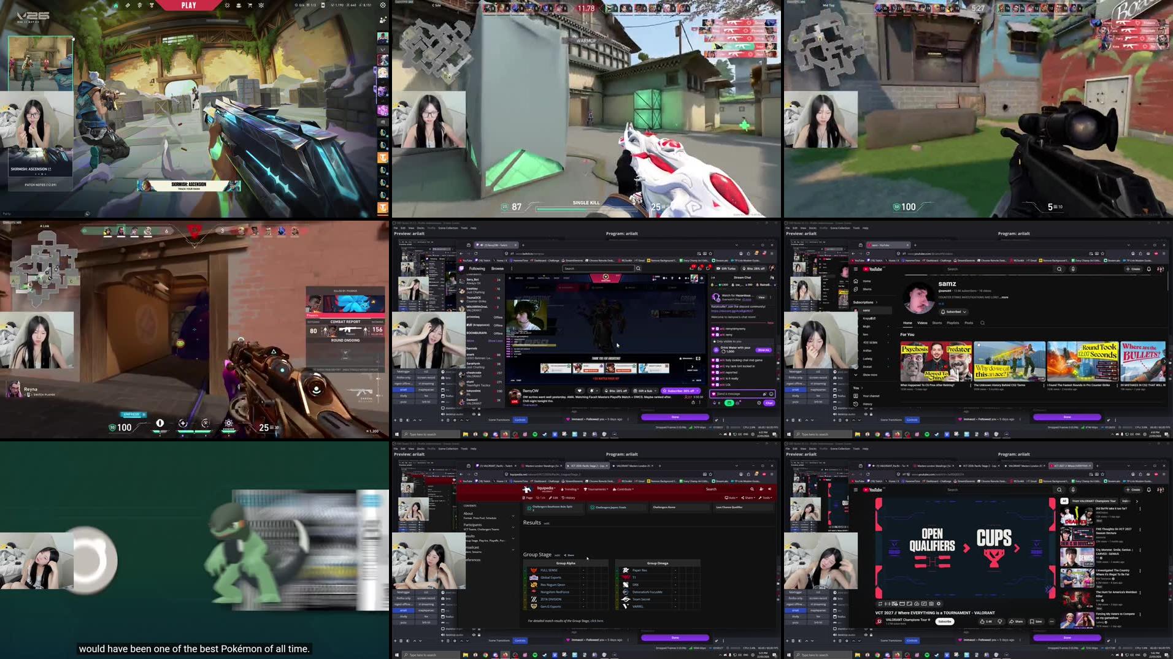Open Subscribed dropdown on samz channel
Image resolution: width=1173 pixels, height=659 pixels.
953,311
